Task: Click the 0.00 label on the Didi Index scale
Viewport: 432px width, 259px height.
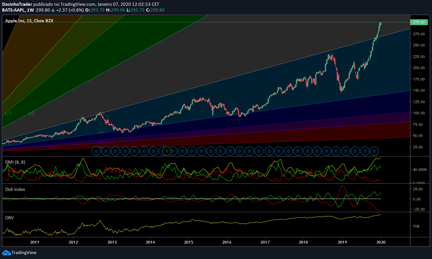Action: pos(417,199)
